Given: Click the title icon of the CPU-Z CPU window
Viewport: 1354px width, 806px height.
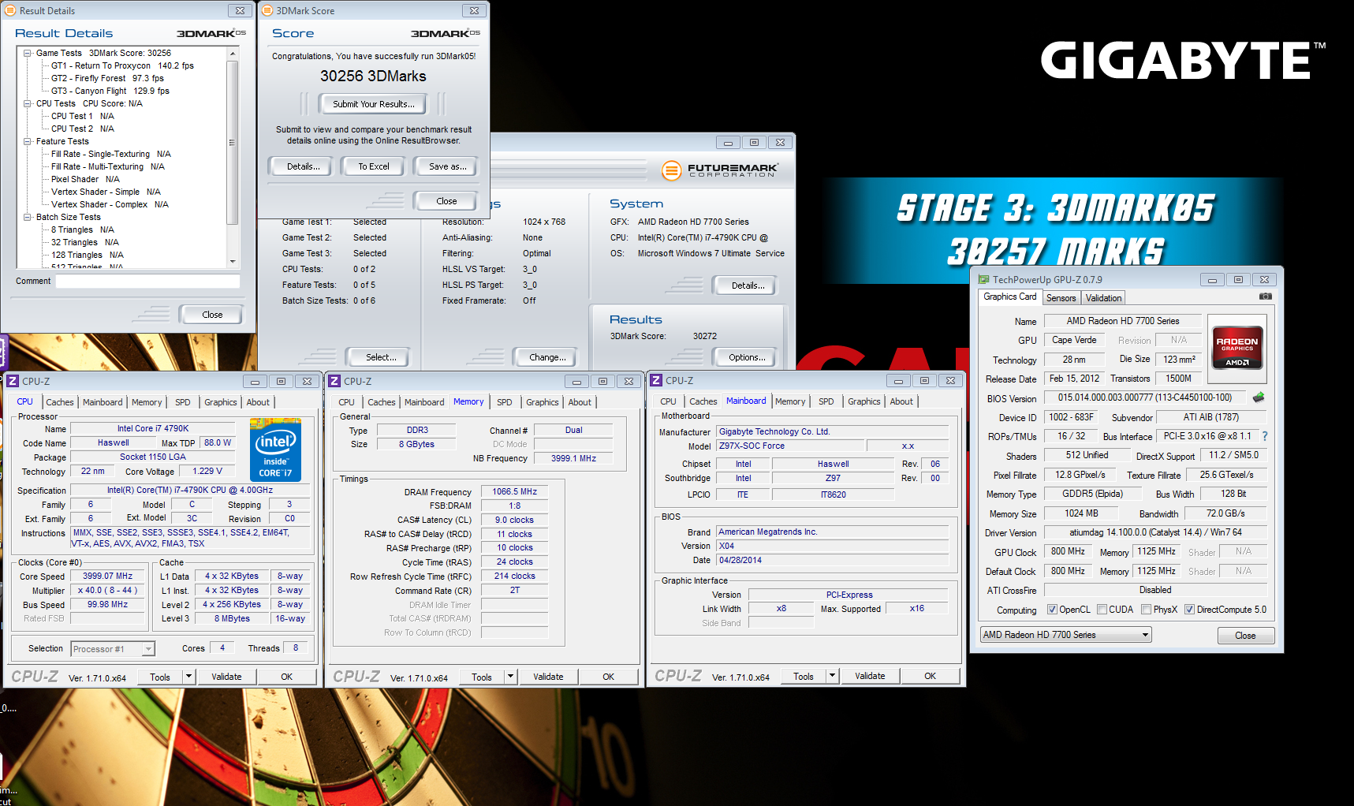Looking at the screenshot, I should click(x=13, y=381).
